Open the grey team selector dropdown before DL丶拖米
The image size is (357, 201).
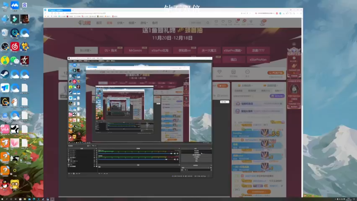(x=86, y=50)
